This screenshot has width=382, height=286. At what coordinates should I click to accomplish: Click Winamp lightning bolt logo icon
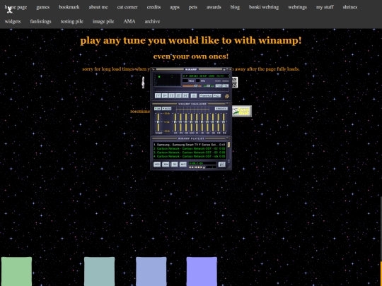pos(227,96)
